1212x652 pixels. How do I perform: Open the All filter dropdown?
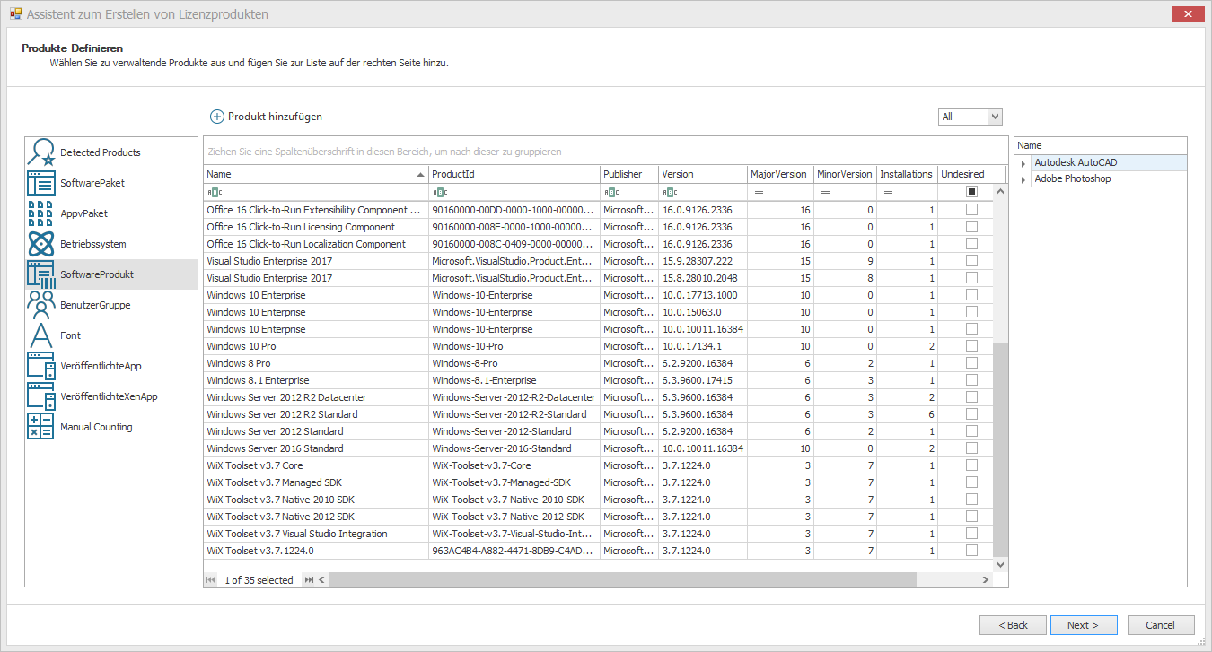(995, 117)
